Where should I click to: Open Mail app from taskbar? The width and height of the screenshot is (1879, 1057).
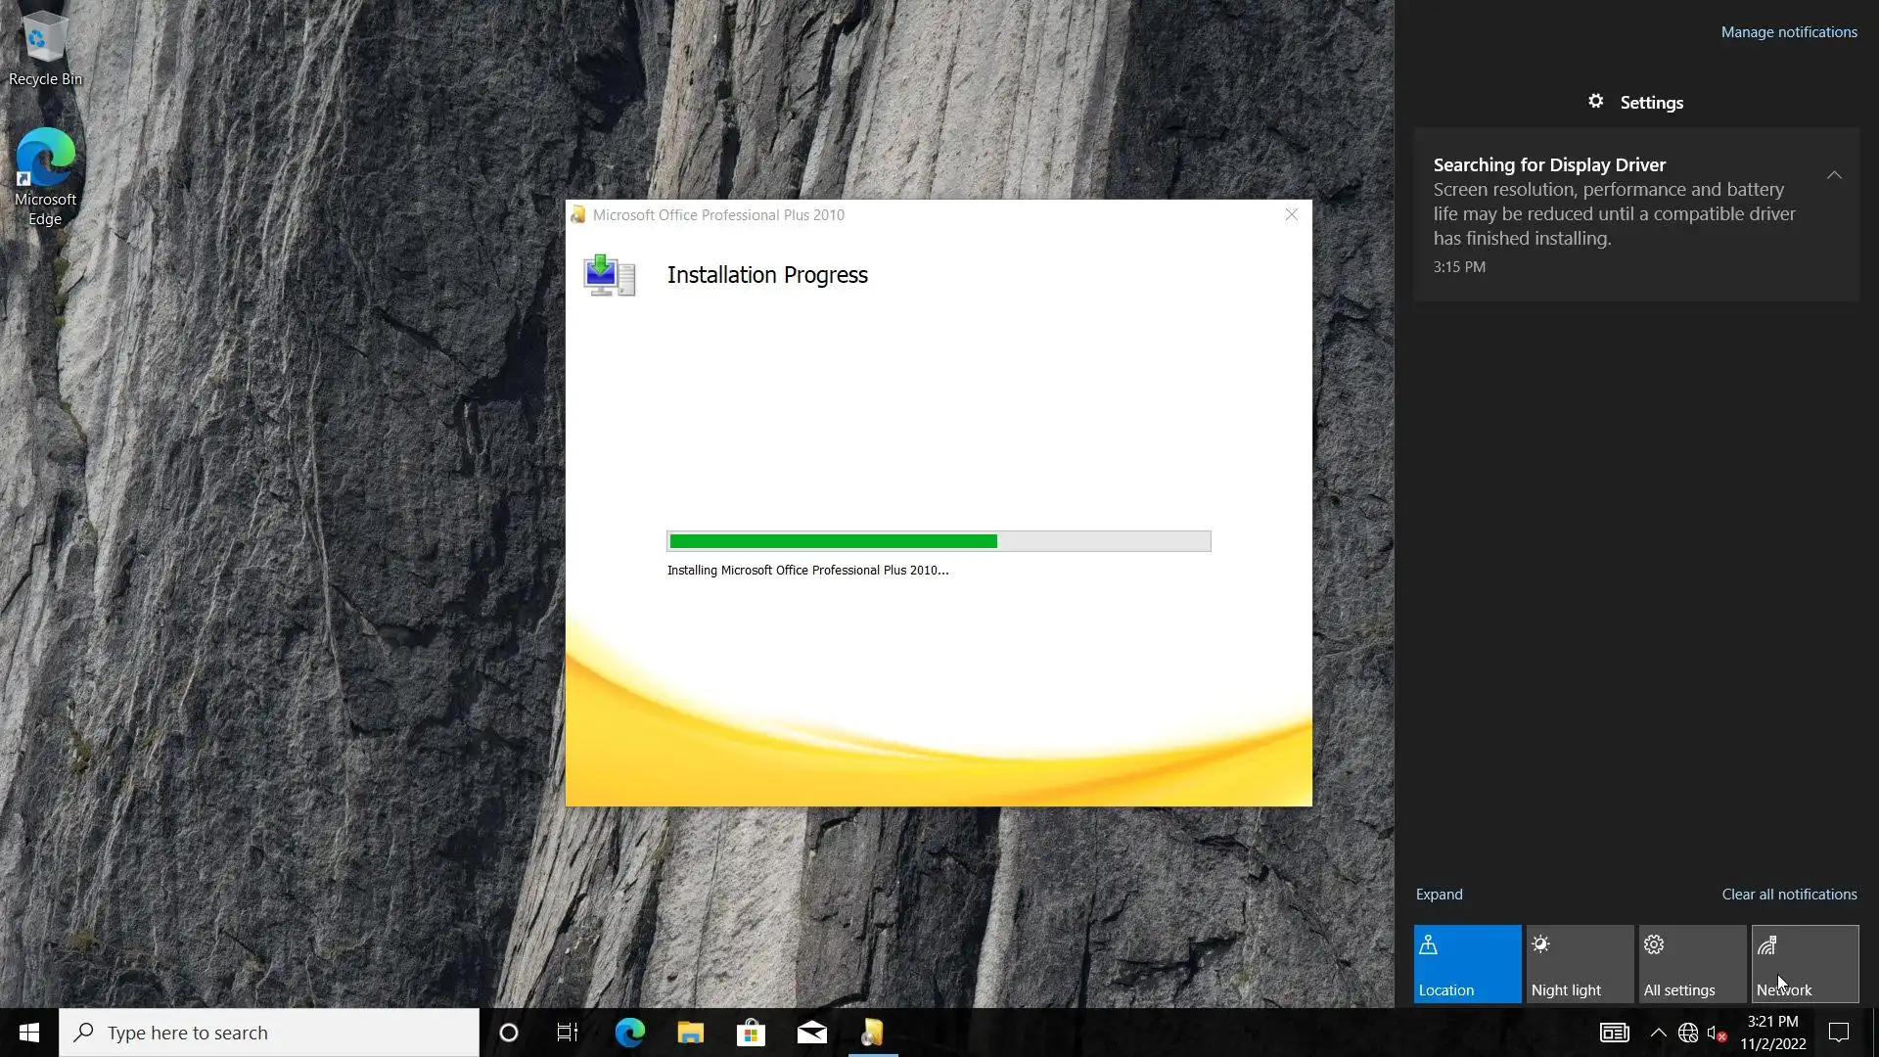[811, 1033]
